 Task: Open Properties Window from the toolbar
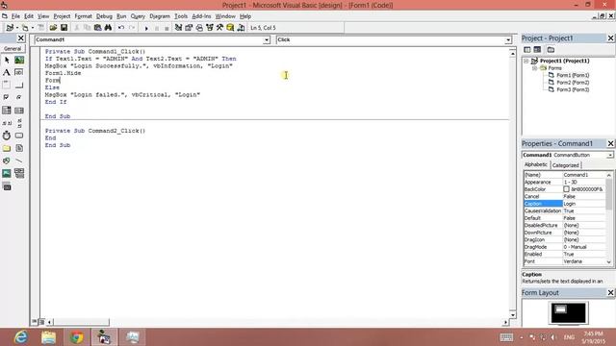189,28
